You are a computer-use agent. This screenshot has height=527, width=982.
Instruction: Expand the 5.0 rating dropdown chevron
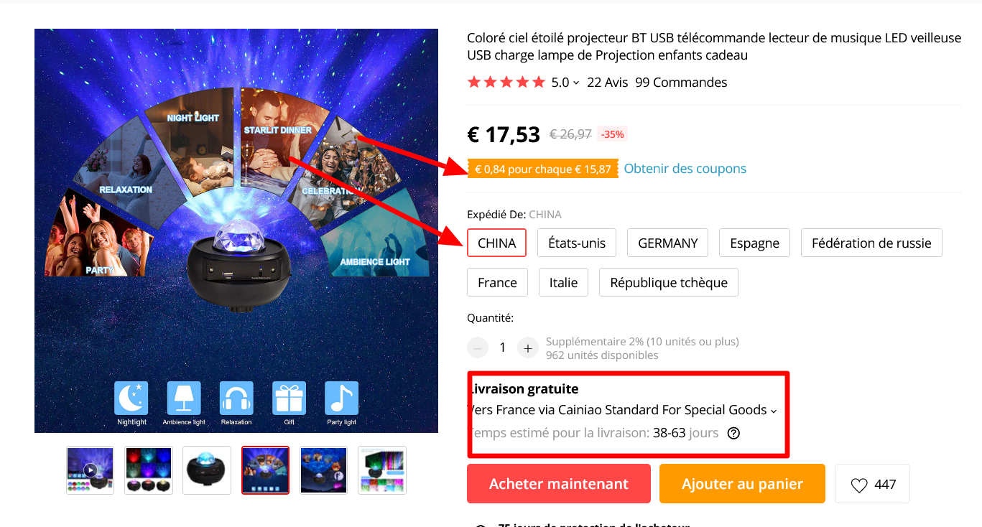point(576,83)
